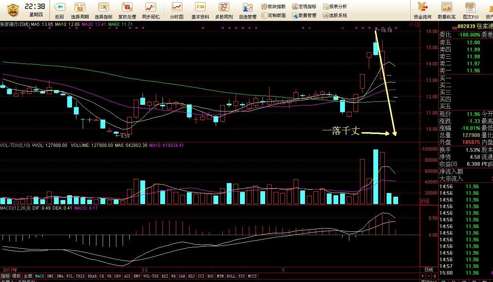
Task: Switch to the CCI indicator tab
Action: pyautogui.click(x=201, y=276)
